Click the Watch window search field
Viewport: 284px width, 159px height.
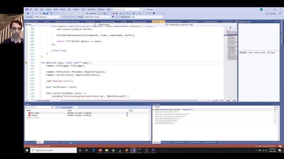[x=39, y=107]
